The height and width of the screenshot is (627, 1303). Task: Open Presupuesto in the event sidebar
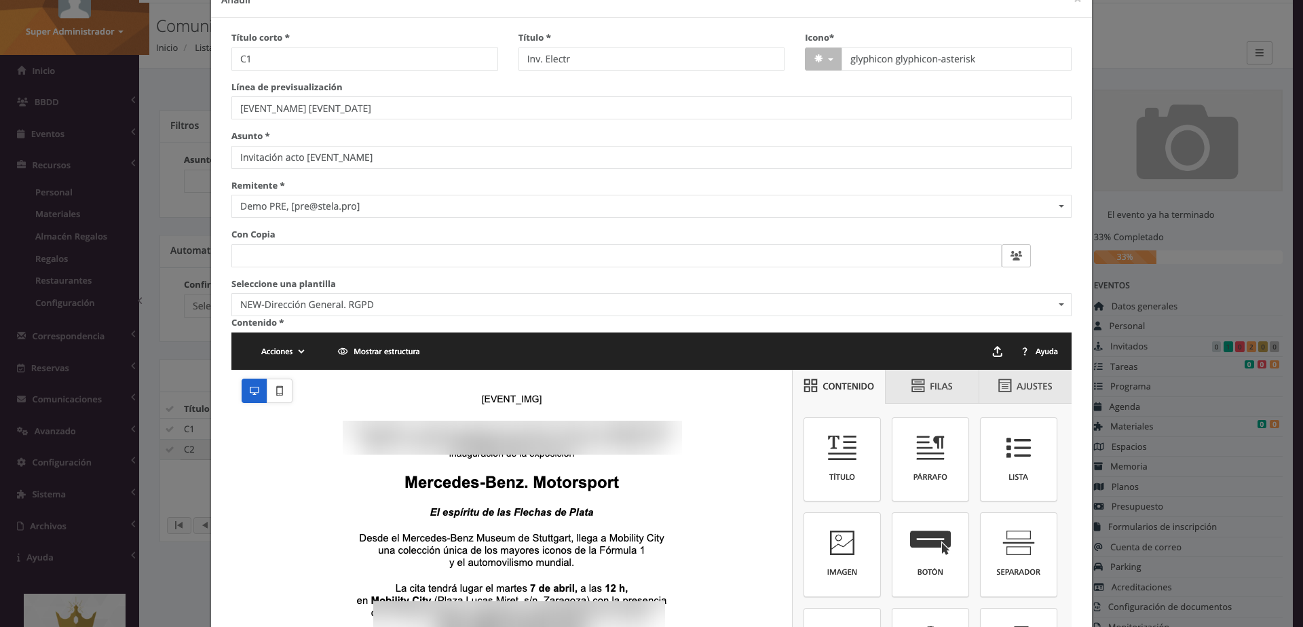1137,506
